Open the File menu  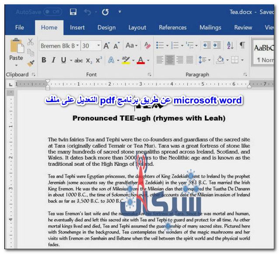[19, 27]
